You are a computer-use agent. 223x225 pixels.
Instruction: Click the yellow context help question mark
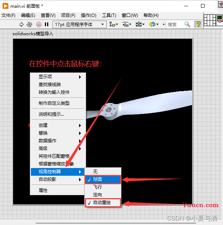click(x=198, y=24)
